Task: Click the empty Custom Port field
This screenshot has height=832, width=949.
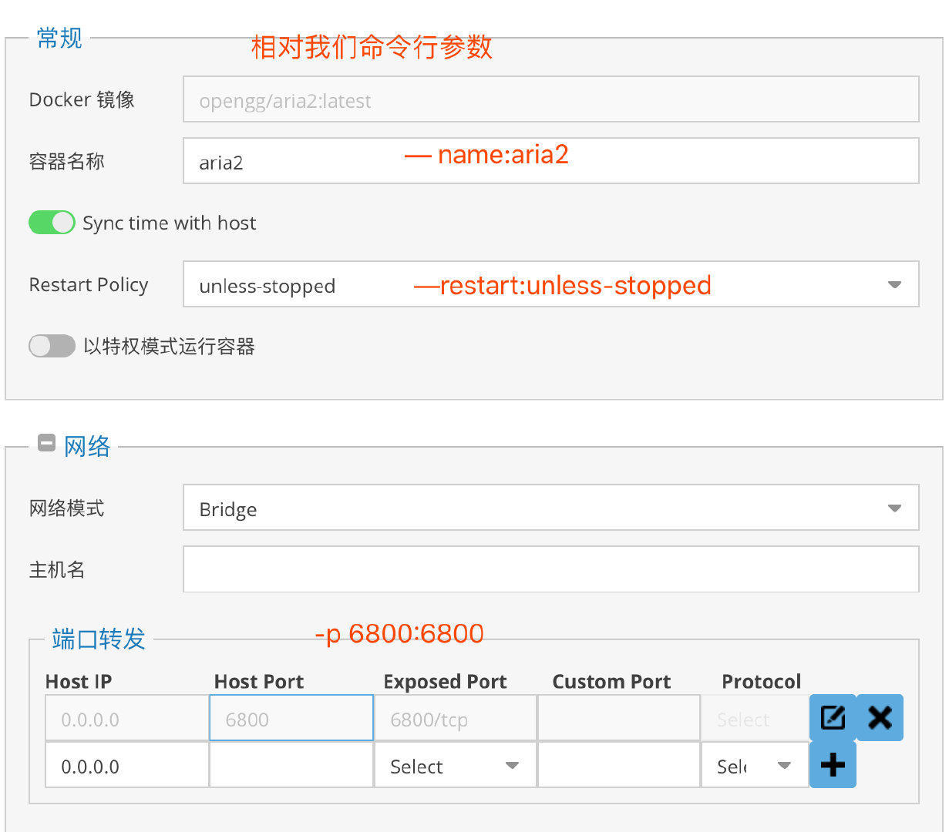Action: click(x=619, y=717)
